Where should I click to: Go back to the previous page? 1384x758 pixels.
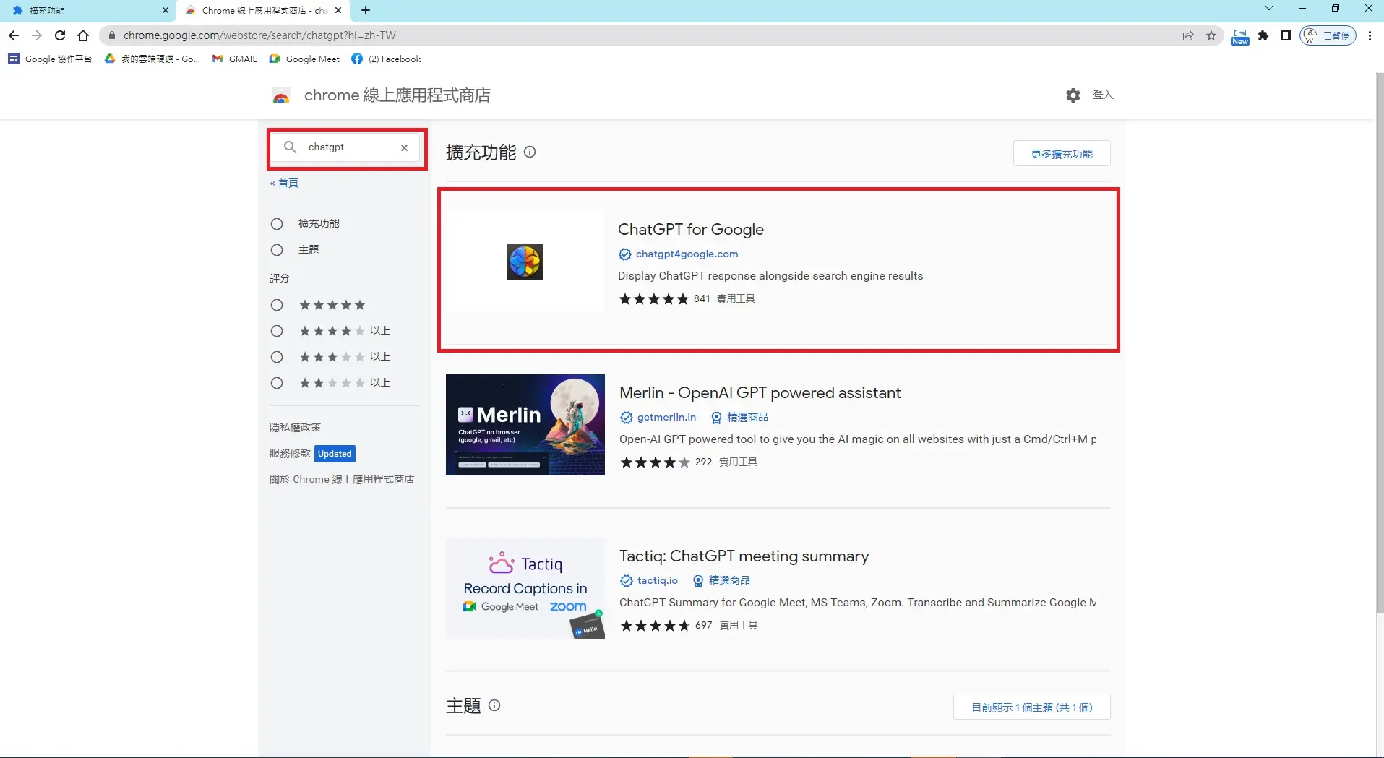pyautogui.click(x=14, y=35)
